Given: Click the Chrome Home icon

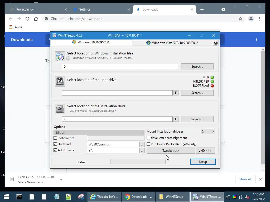Looking at the screenshot, I should click(36, 19).
